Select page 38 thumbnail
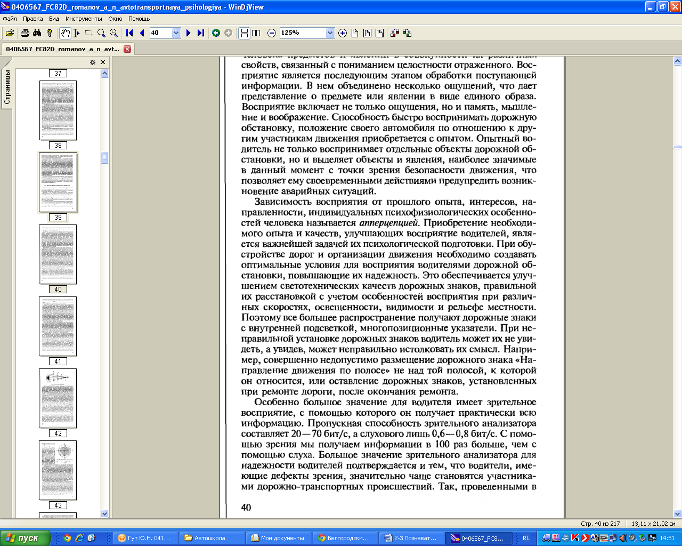Viewport: 682px width, 546px height. click(x=58, y=110)
